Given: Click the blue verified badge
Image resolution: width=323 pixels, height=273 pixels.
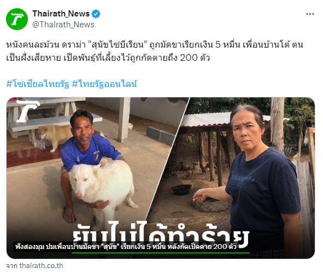Looking at the screenshot, I should coord(96,14).
